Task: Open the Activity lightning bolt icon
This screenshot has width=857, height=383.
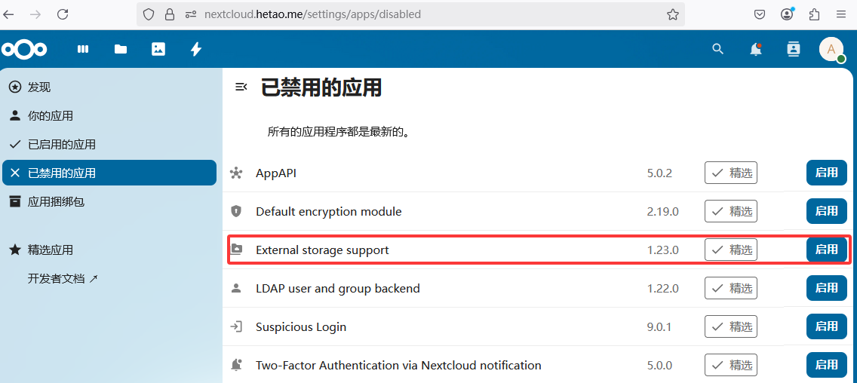Action: 195,49
